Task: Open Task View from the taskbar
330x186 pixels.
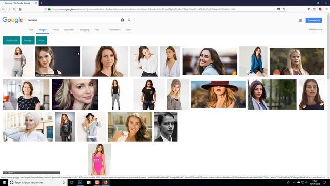Action: point(72,182)
